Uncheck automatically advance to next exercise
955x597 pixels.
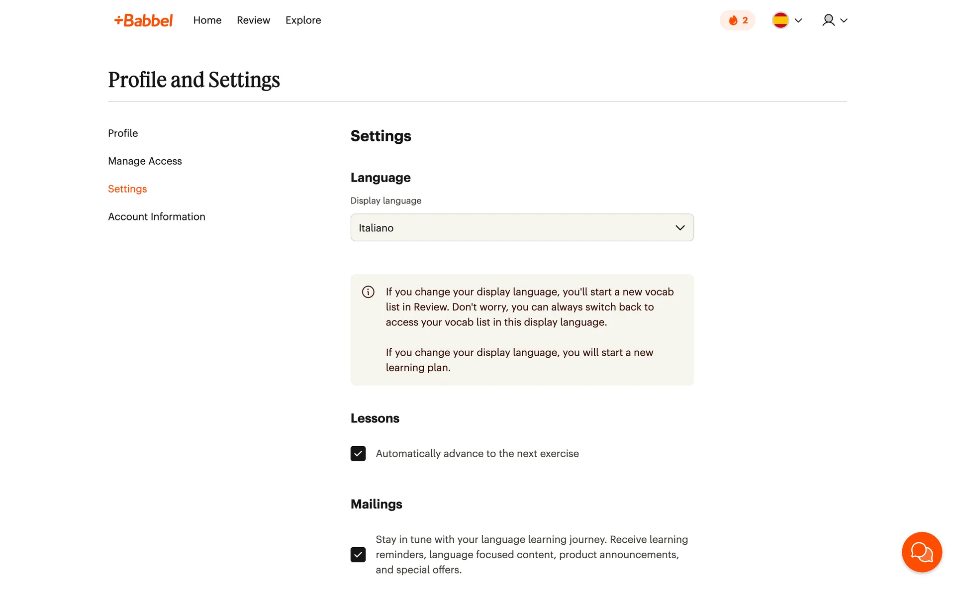358,454
